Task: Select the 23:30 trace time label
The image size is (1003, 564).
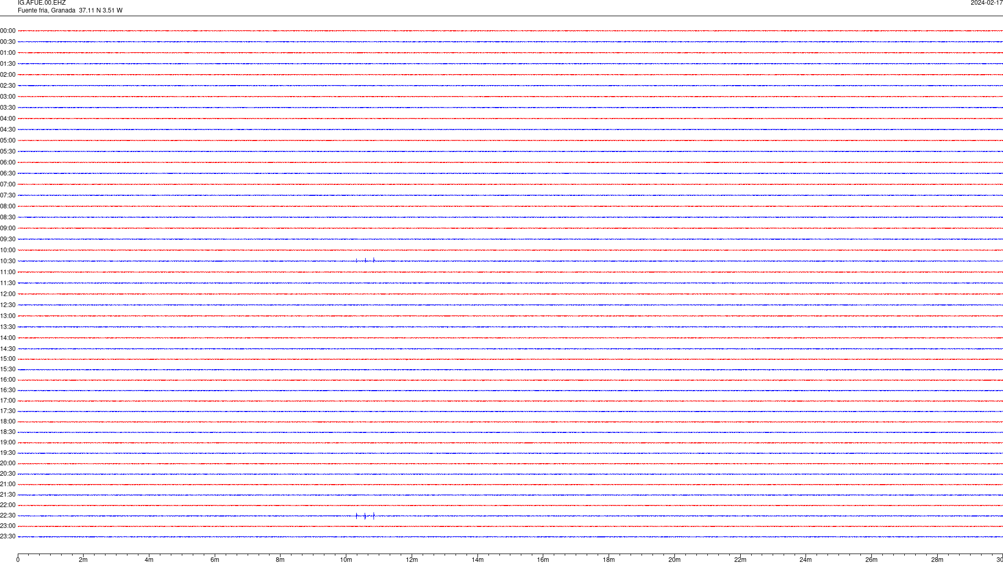Action: 8,536
